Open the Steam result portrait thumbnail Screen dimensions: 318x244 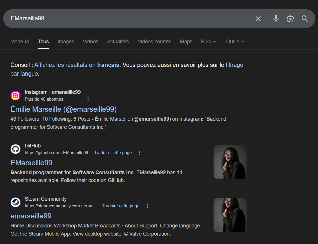pyautogui.click(x=230, y=215)
